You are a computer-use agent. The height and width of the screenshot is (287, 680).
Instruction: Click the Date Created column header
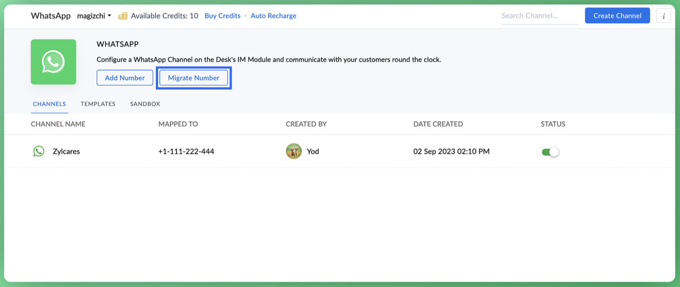(438, 124)
